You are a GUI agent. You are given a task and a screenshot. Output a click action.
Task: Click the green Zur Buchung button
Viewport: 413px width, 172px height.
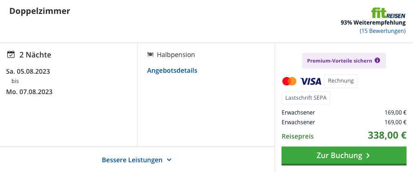tap(344, 156)
